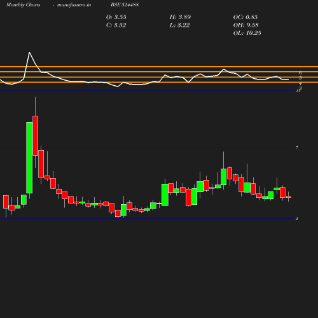Image resolution: width=318 pixels, height=318 pixels.
Task: Click the price axis label '2'
Action: [x=297, y=219]
